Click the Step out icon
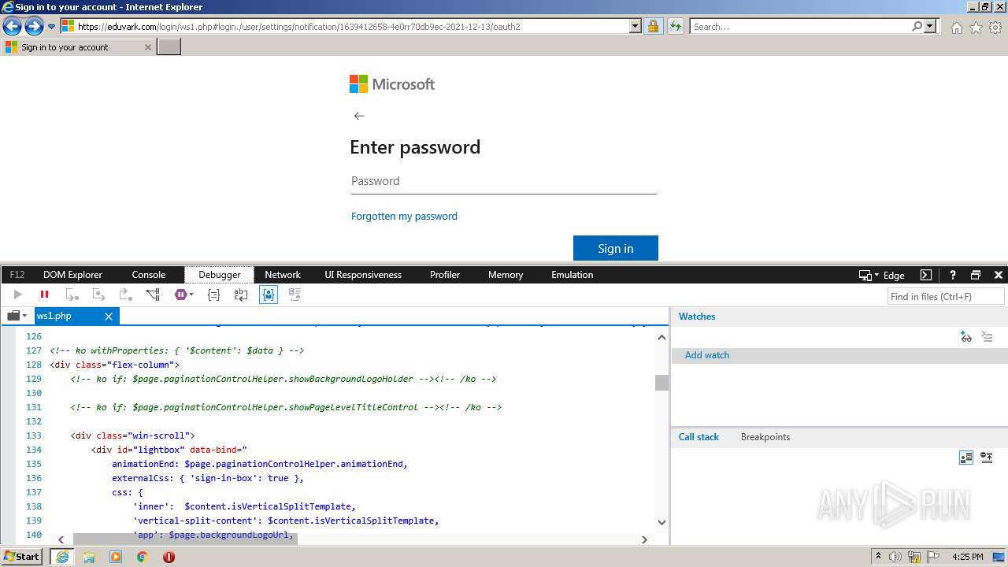Screen dimensions: 1008x567 coord(125,295)
